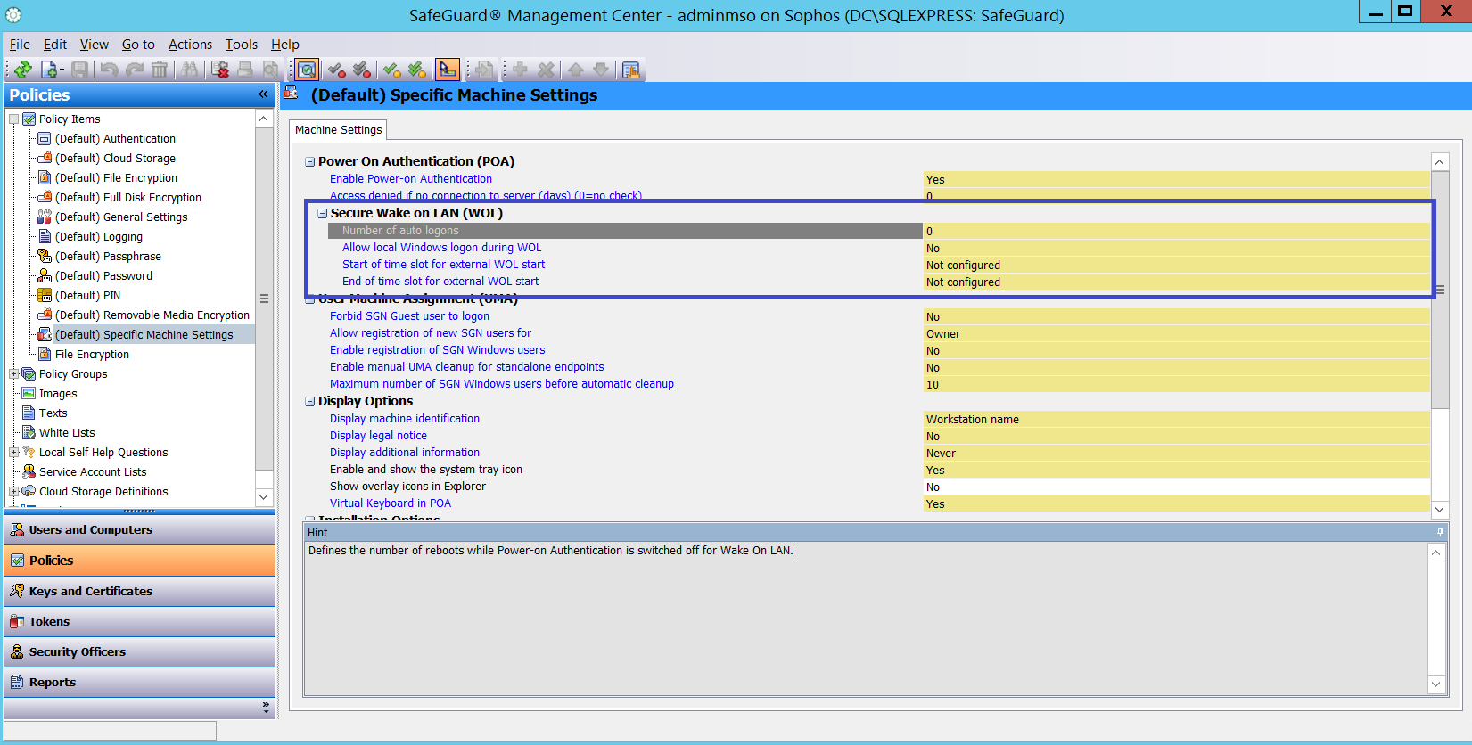Click the double checkmark with yellow dot icon

416,70
